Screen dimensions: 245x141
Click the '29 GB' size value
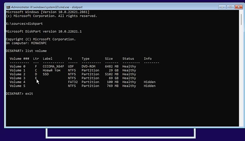(113, 70)
